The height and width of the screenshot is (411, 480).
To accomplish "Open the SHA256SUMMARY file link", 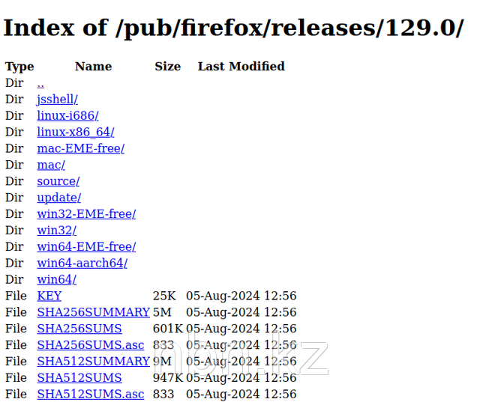I will [93, 312].
